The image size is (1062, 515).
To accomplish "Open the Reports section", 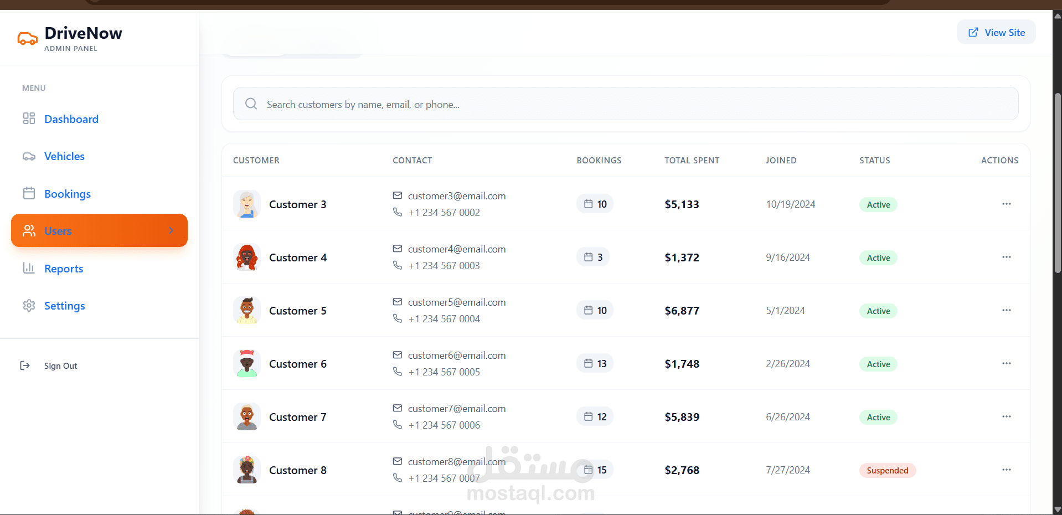I will coord(64,269).
